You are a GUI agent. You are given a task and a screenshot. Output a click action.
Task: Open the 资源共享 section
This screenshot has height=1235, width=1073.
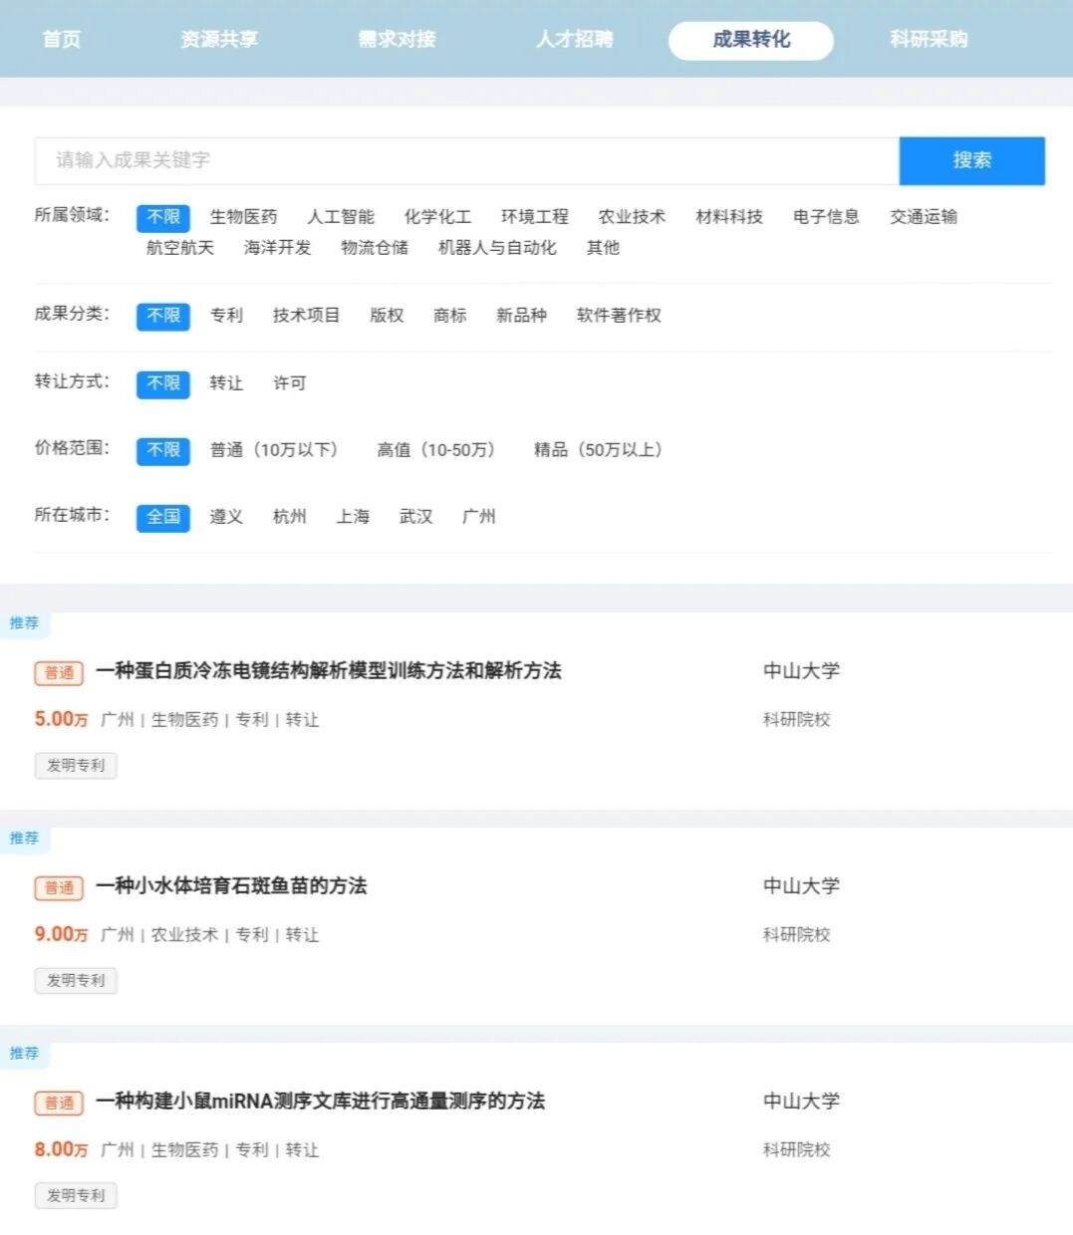[x=219, y=40]
